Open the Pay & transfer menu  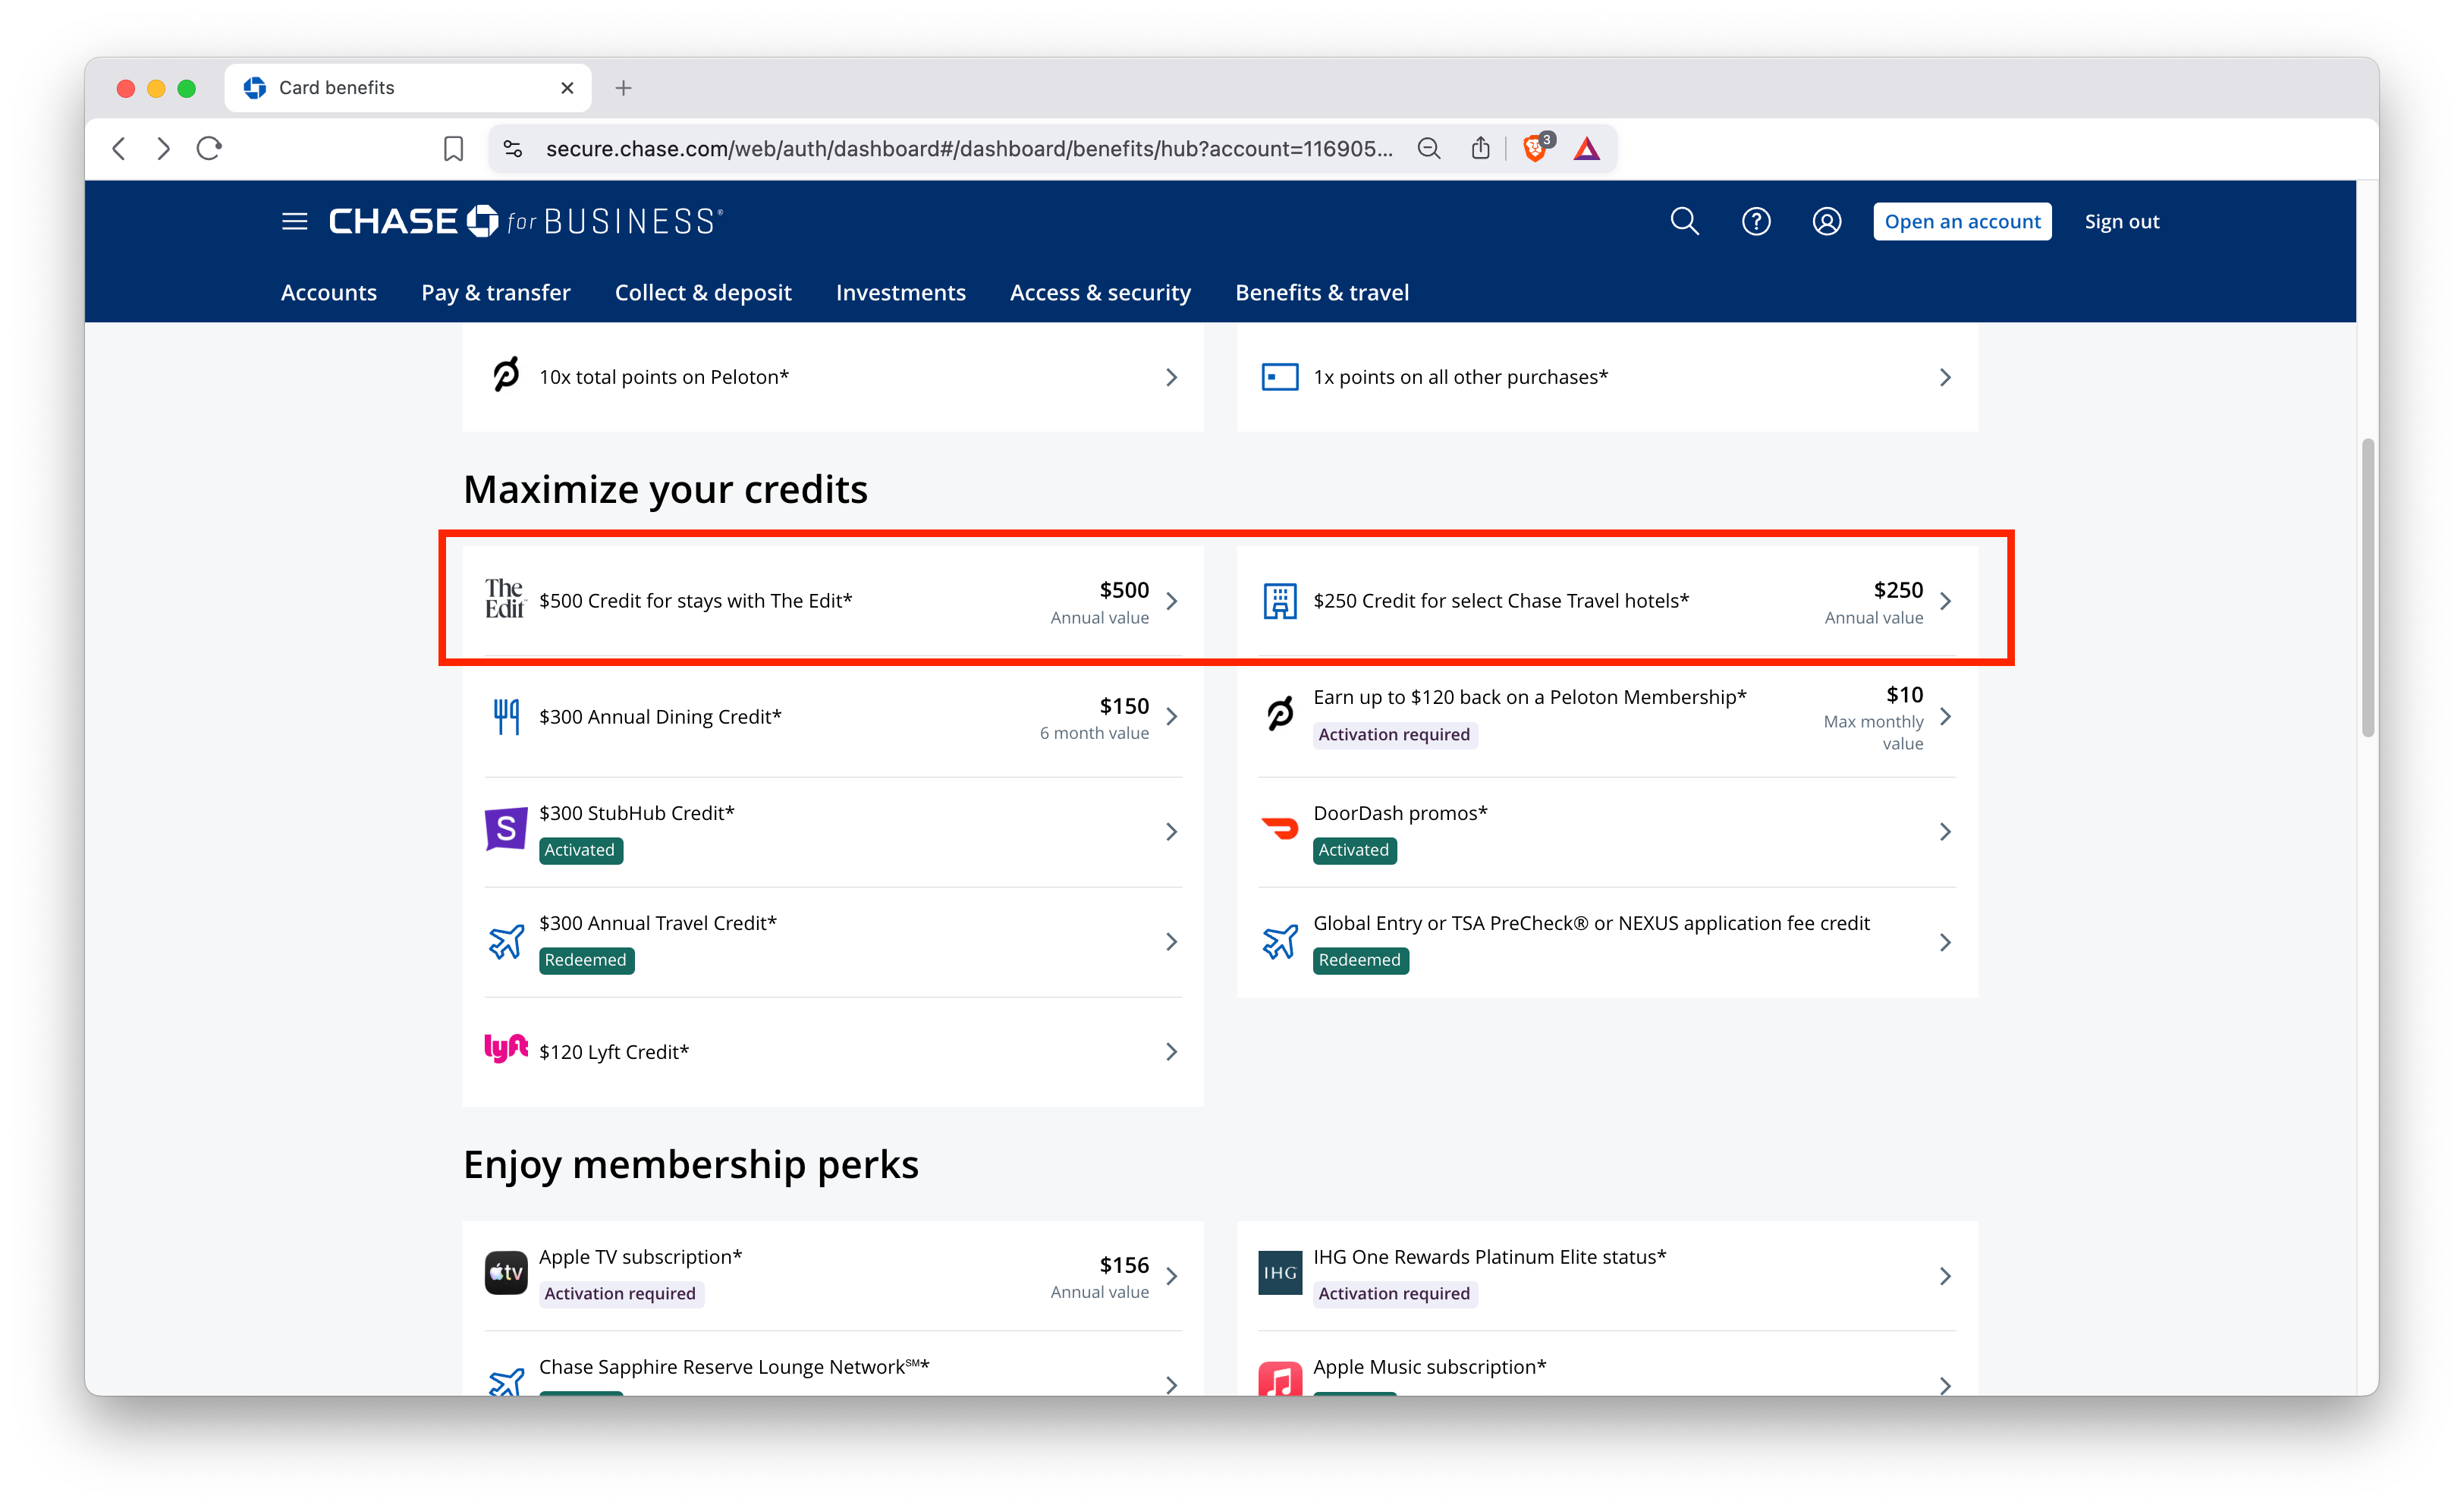tap(496, 292)
